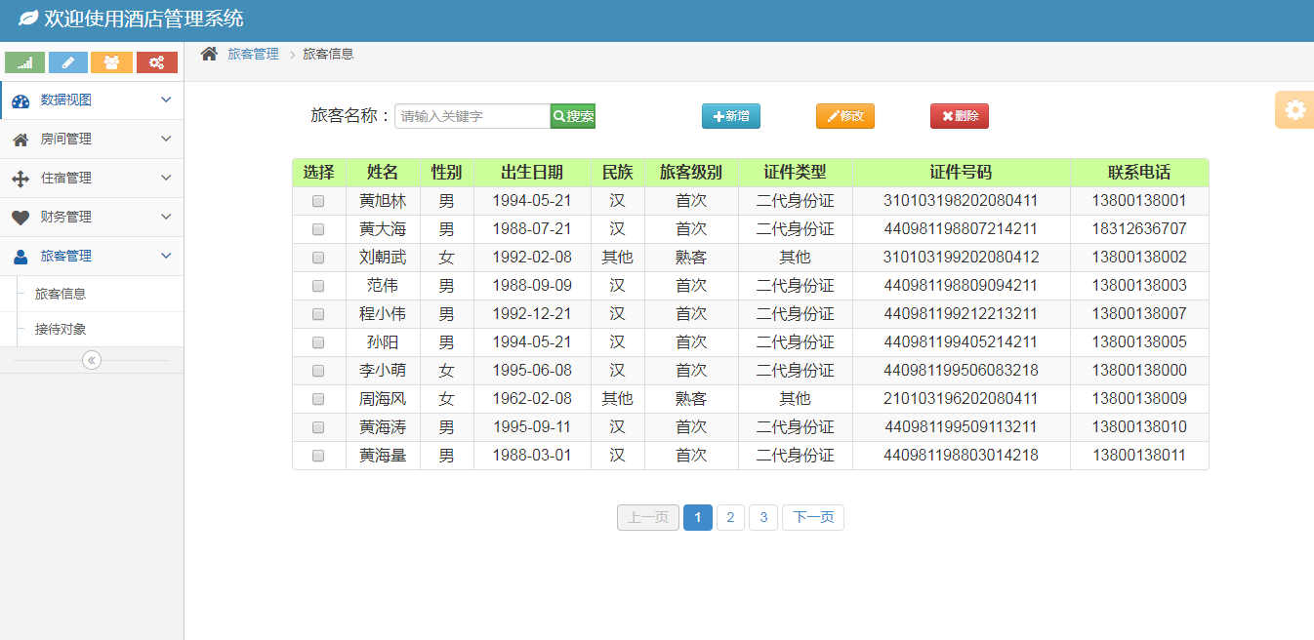Click the red gears shortcut button
This screenshot has height=640, width=1314.
click(156, 62)
